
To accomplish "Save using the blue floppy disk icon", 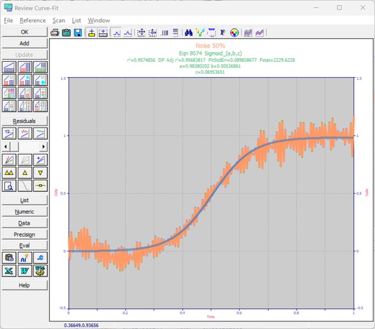I will tap(78, 33).
